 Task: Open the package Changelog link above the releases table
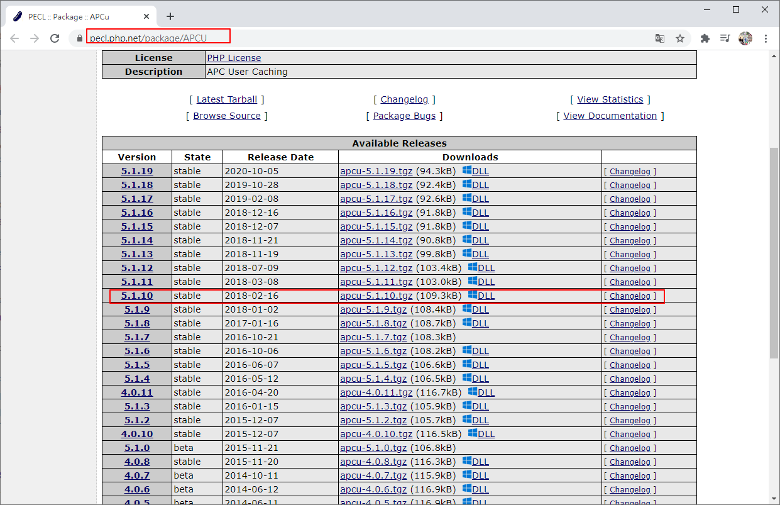pos(404,99)
